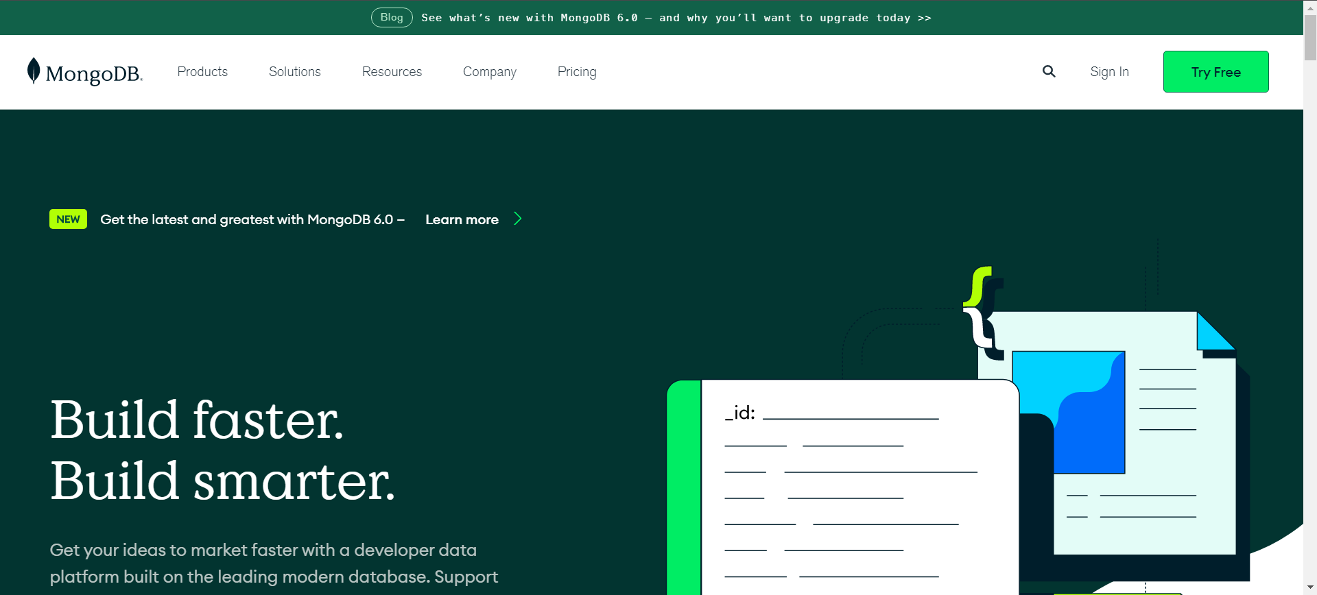Click the MongoDB wordmark text
This screenshot has width=1317, height=595.
[x=94, y=73]
